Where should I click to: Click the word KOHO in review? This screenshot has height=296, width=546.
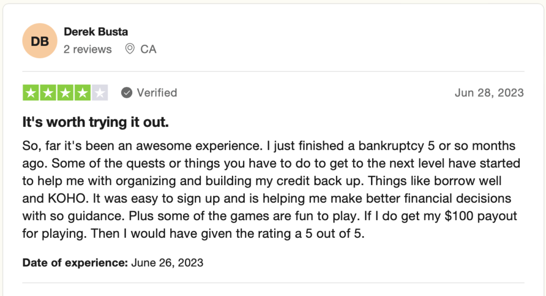[x=67, y=198]
